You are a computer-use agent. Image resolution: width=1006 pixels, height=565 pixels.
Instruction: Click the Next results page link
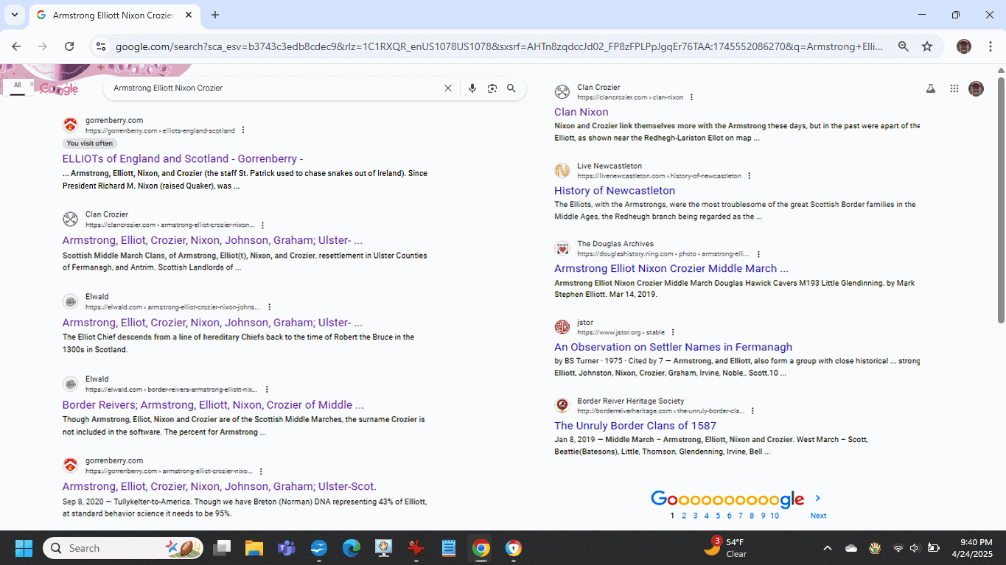coord(818,516)
